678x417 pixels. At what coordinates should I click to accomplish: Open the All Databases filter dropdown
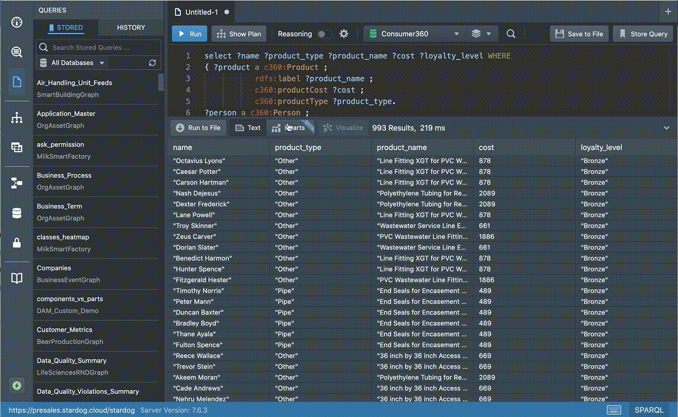point(72,63)
